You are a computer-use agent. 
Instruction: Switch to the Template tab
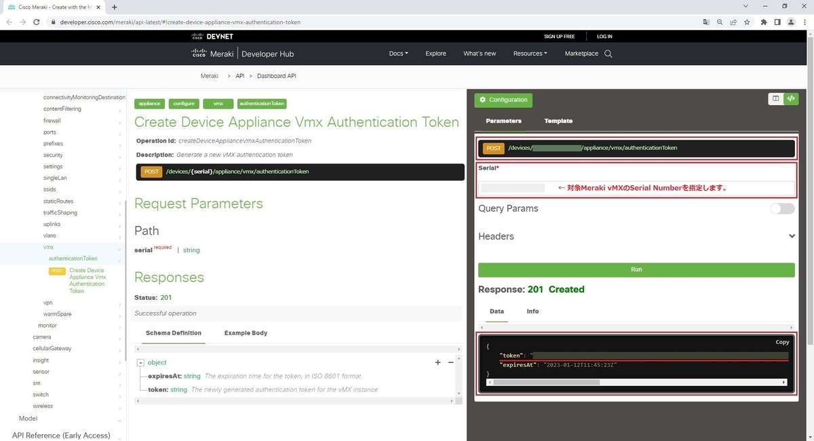[x=558, y=121]
